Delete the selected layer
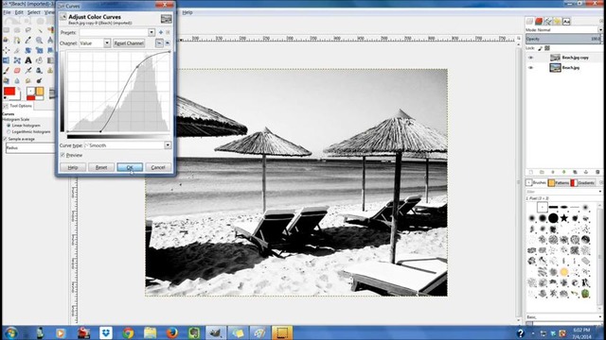606x340 pixels. [597, 172]
